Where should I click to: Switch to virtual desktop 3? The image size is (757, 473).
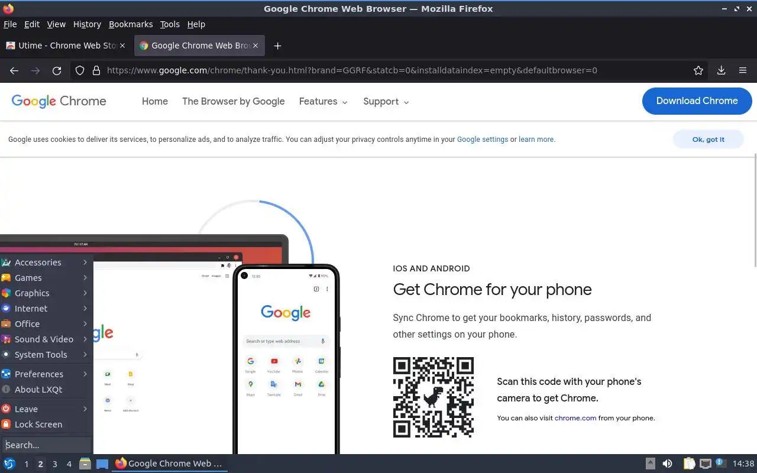(x=54, y=464)
